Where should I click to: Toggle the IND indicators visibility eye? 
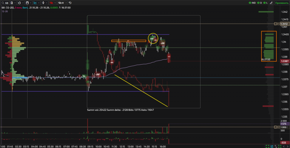(250, 3)
